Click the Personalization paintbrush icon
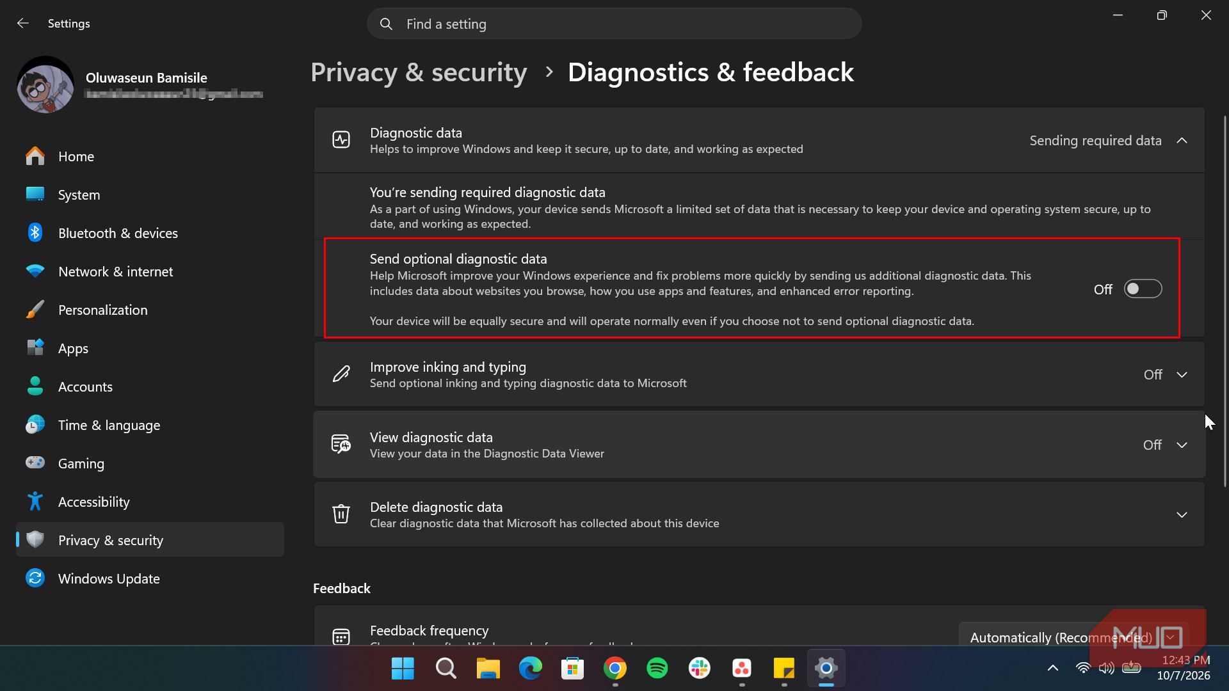1229x691 pixels. pyautogui.click(x=35, y=310)
